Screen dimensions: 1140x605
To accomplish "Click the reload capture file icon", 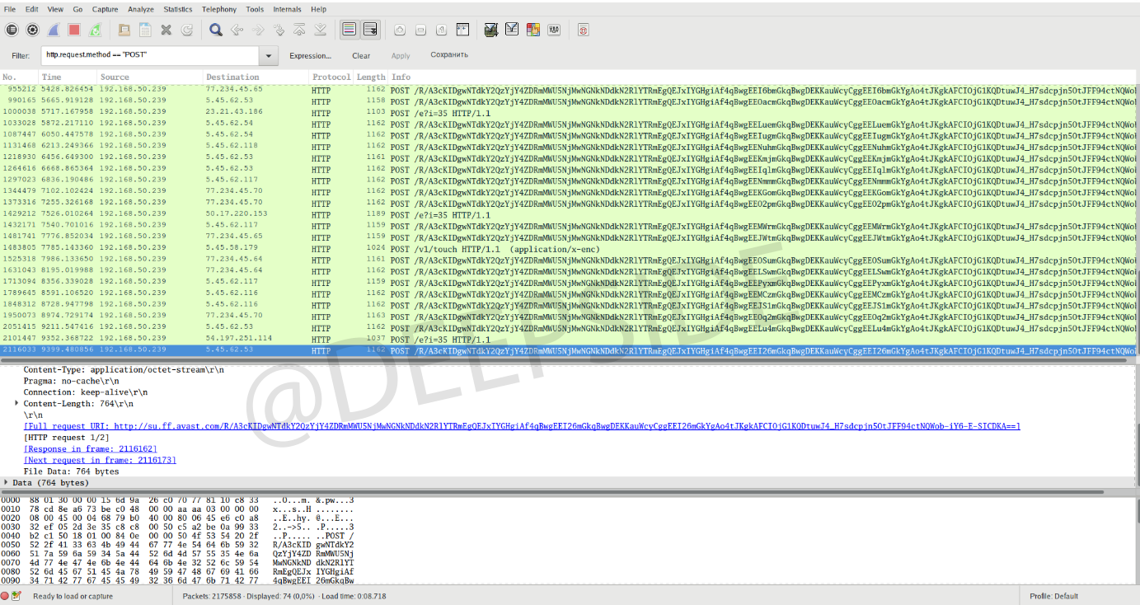I will tap(187, 30).
